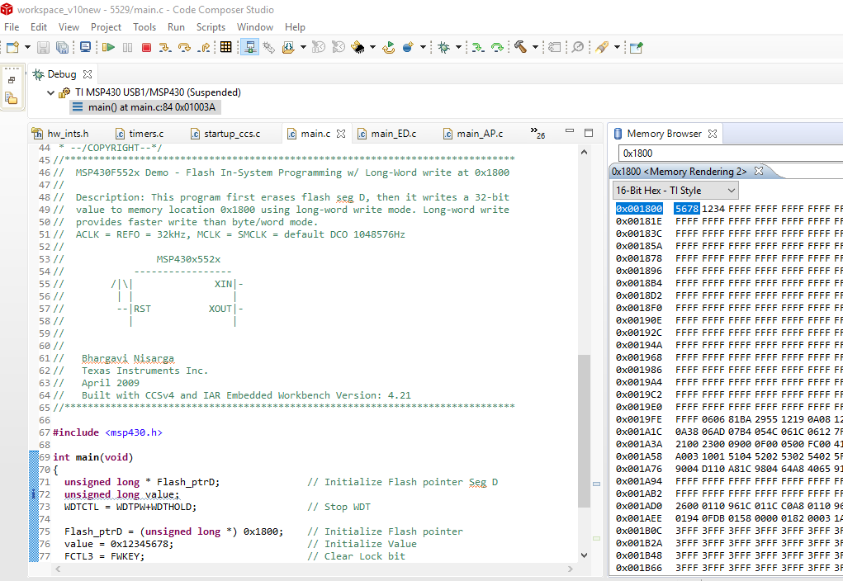
Task: Click the editor's vertical scrollbar thumb
Action: tap(585, 429)
